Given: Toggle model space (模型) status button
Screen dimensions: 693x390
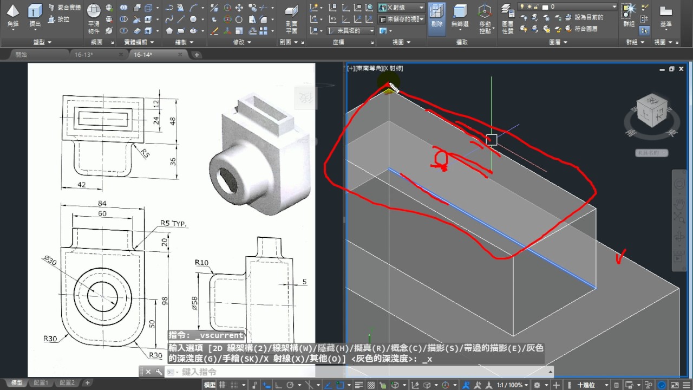Looking at the screenshot, I should tap(210, 385).
